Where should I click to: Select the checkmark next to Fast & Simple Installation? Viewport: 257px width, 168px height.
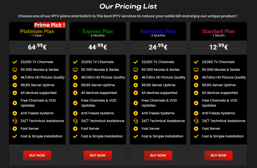(x=15, y=136)
